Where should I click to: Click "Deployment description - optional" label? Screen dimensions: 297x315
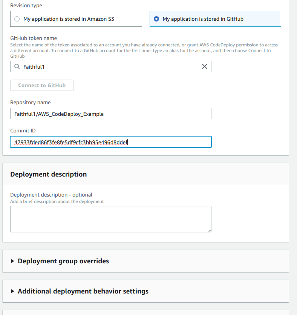click(x=51, y=195)
